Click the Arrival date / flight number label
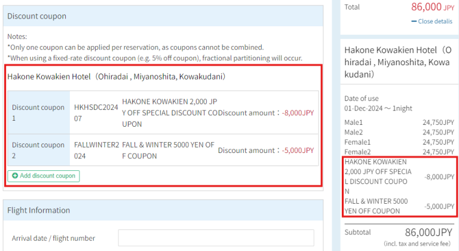This screenshot has height=251, width=459. coord(53,238)
